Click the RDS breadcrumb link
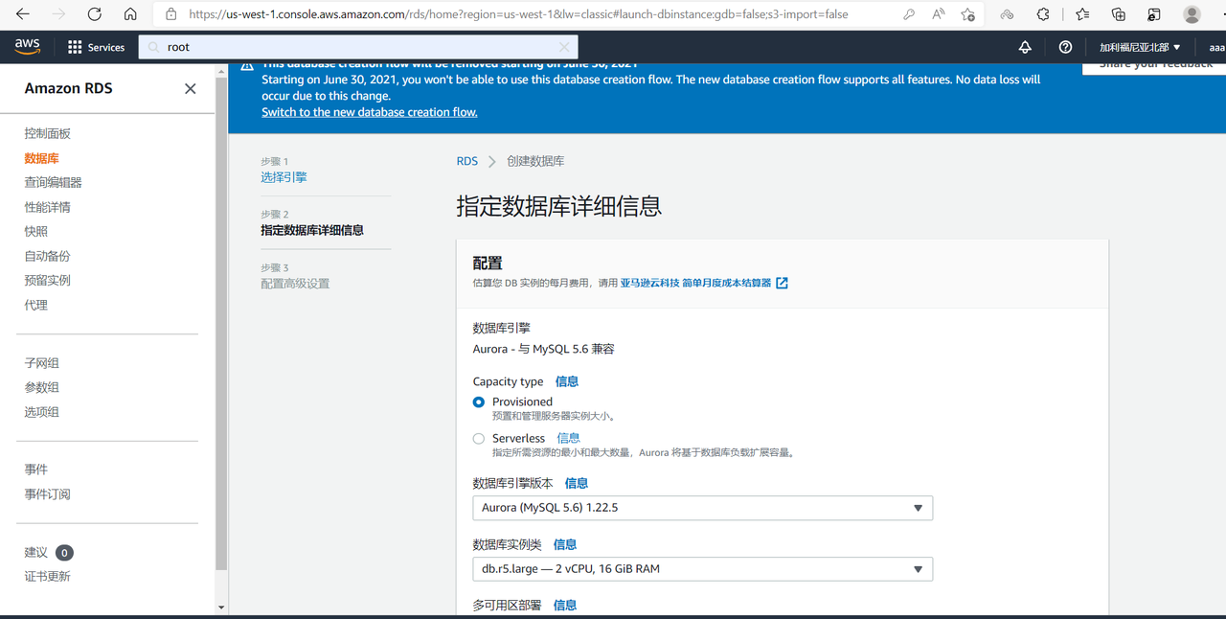Viewport: 1226px width, 619px height. point(466,161)
